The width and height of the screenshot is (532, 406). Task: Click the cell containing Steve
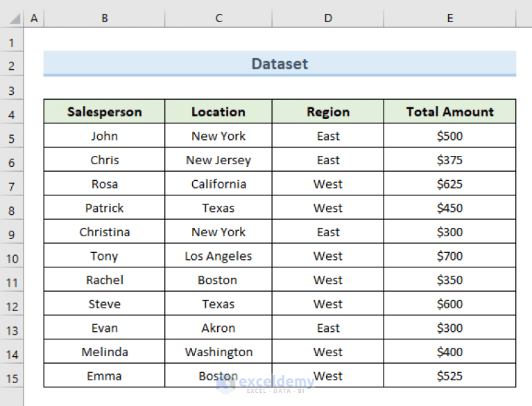click(105, 303)
